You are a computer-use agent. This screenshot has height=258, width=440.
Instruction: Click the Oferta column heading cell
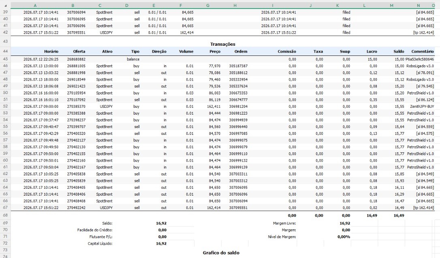coord(79,51)
